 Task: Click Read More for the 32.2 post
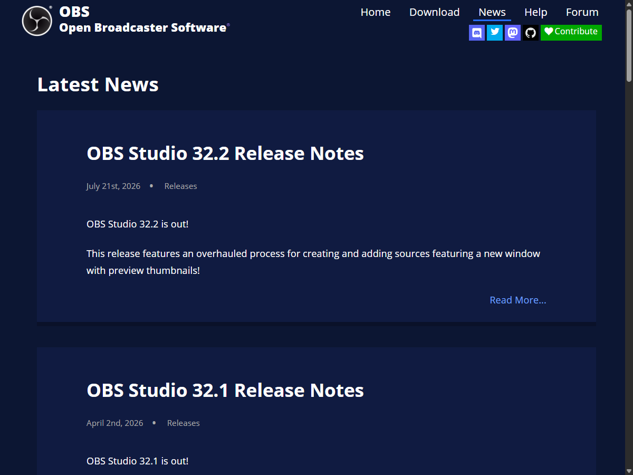click(518, 300)
